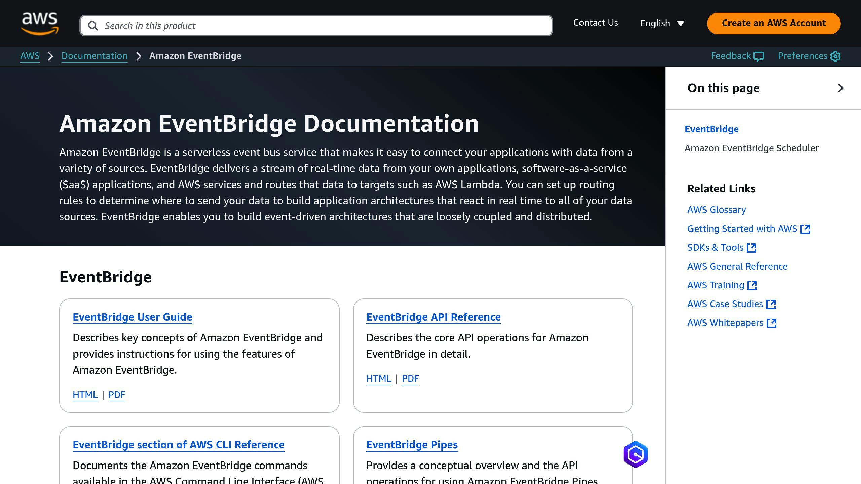Click the EventBridge section heading
Screen dimensions: 861x484
pos(105,277)
